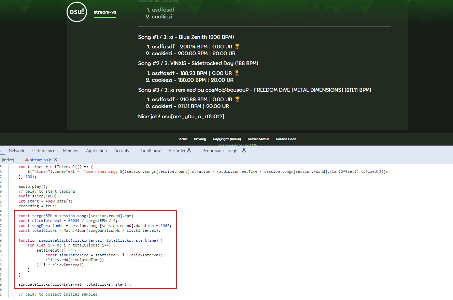
Task: Click the Time remaining template string line
Action: coord(209,172)
